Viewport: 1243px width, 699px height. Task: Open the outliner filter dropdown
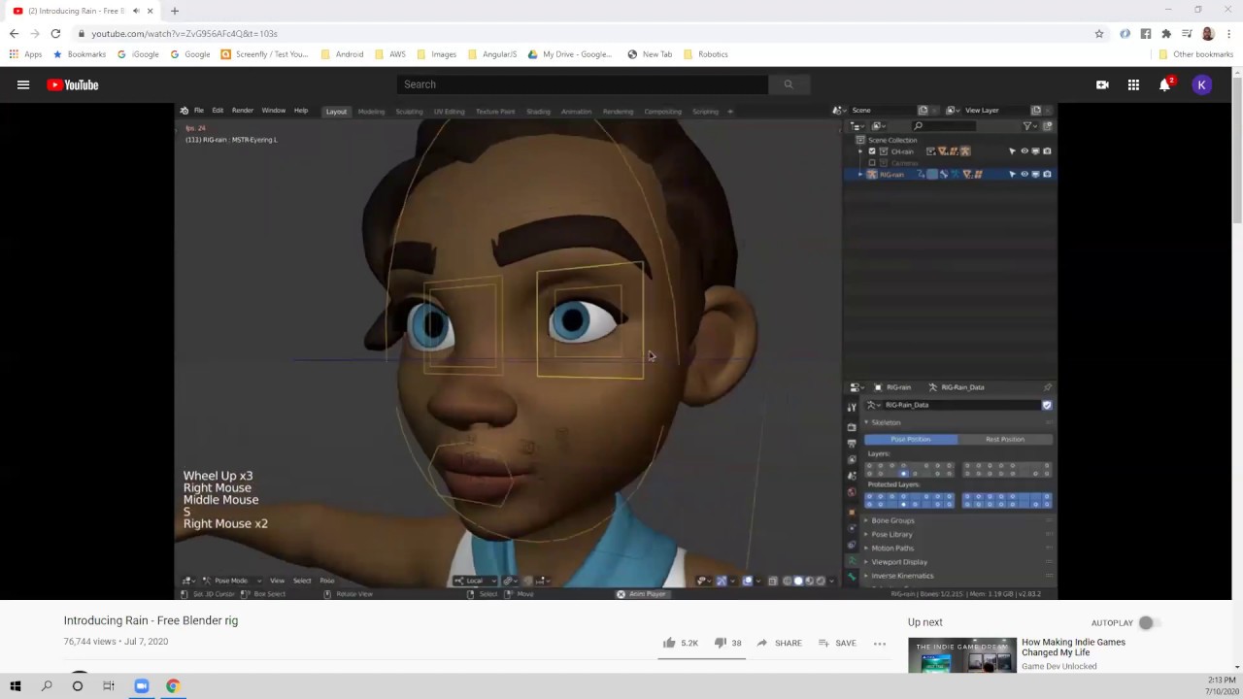[1029, 126]
